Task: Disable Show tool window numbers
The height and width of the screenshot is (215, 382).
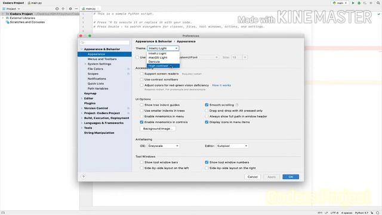Action: (x=207, y=162)
